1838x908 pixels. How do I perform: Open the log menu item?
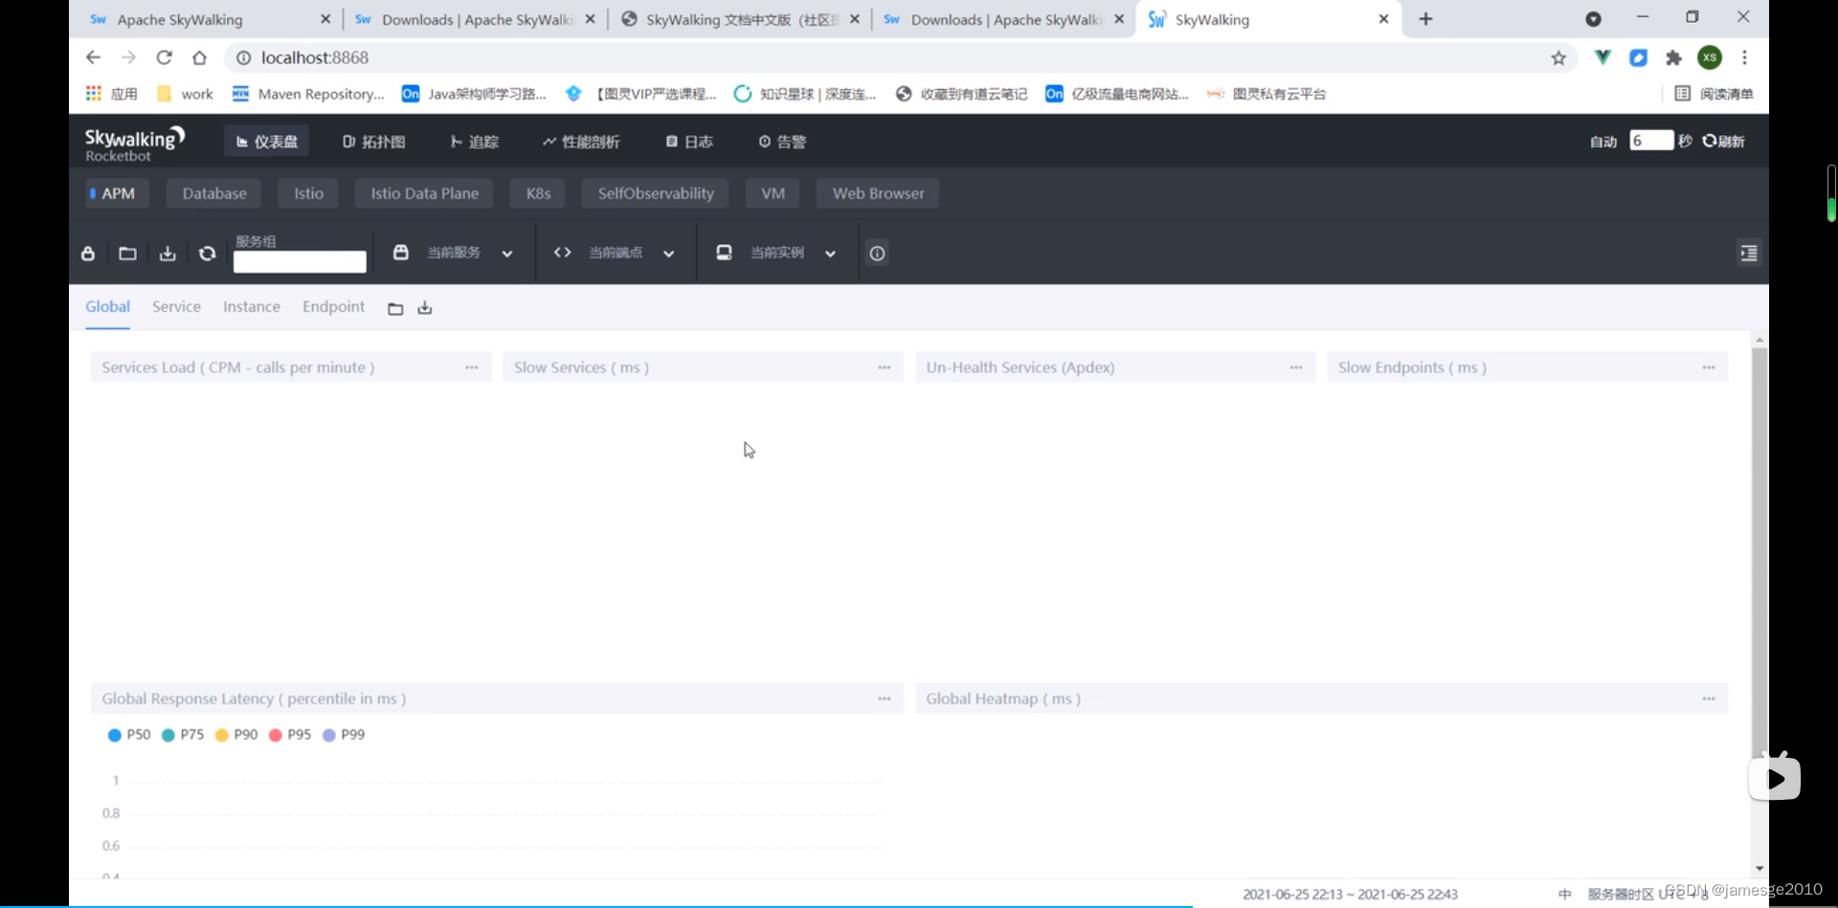tap(689, 142)
